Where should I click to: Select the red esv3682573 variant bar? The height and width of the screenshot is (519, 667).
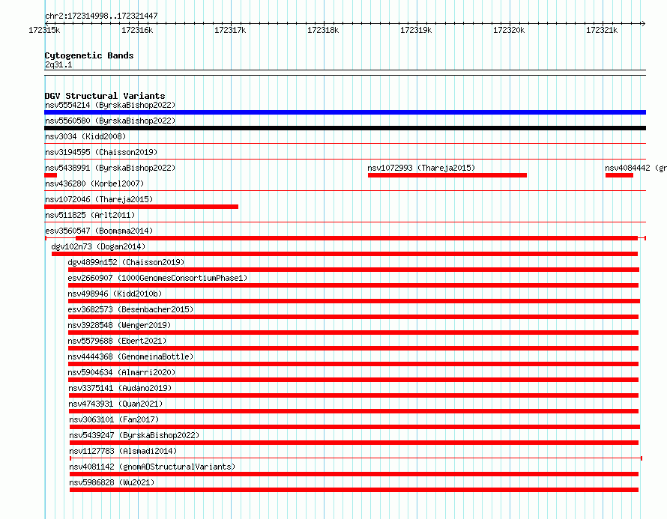353,317
